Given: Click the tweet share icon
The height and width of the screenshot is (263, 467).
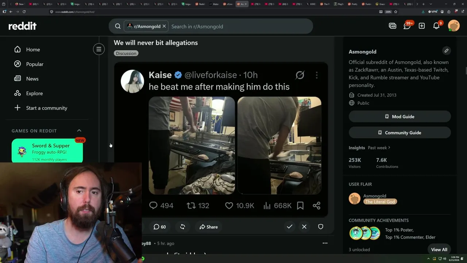Looking at the screenshot, I should click(x=317, y=206).
